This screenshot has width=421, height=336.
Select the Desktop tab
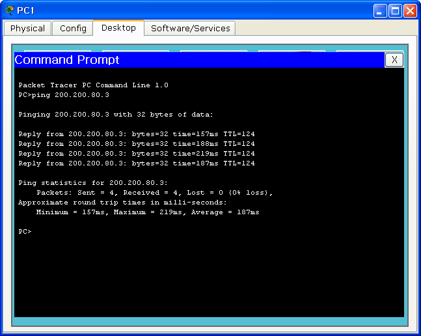(x=118, y=27)
